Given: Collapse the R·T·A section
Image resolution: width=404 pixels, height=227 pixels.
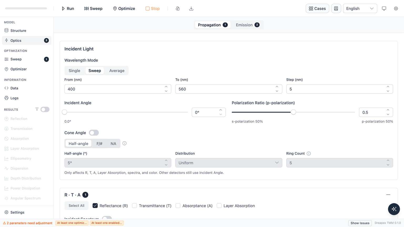Looking at the screenshot, I should coord(388,195).
